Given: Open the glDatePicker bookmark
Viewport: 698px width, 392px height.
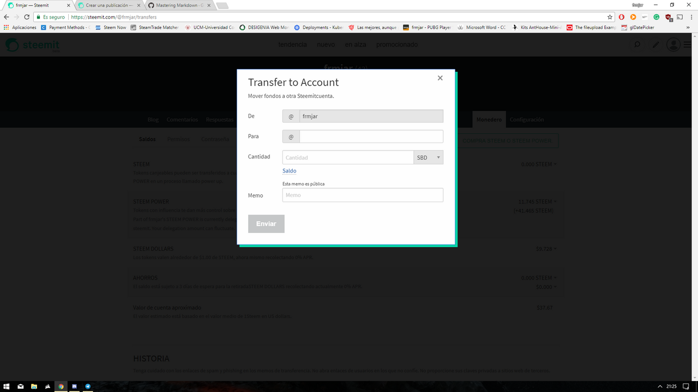Looking at the screenshot, I should (x=638, y=27).
